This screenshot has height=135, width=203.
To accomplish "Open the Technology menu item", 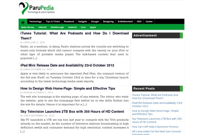I will (35, 22).
